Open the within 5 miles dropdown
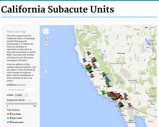Image resolution: width=159 pixels, height=127 pixels. point(21,95)
